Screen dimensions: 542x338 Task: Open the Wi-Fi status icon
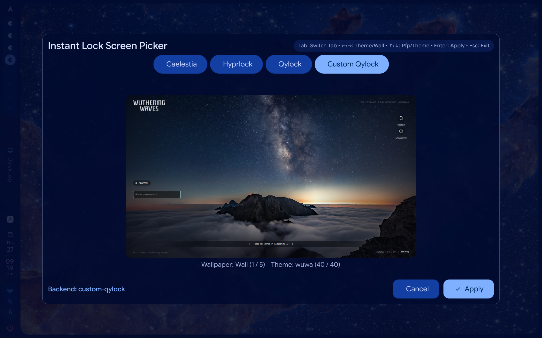(10, 291)
